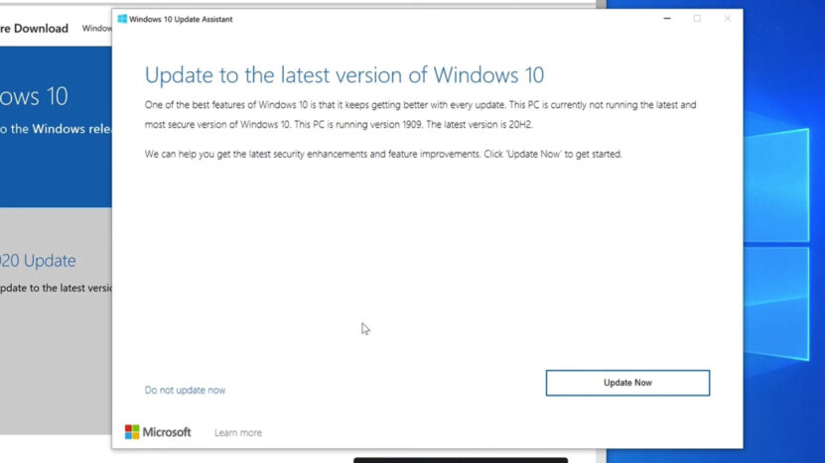Click the 'pdate to the latest versi' text in the browser
Image resolution: width=825 pixels, height=463 pixels.
coord(56,288)
